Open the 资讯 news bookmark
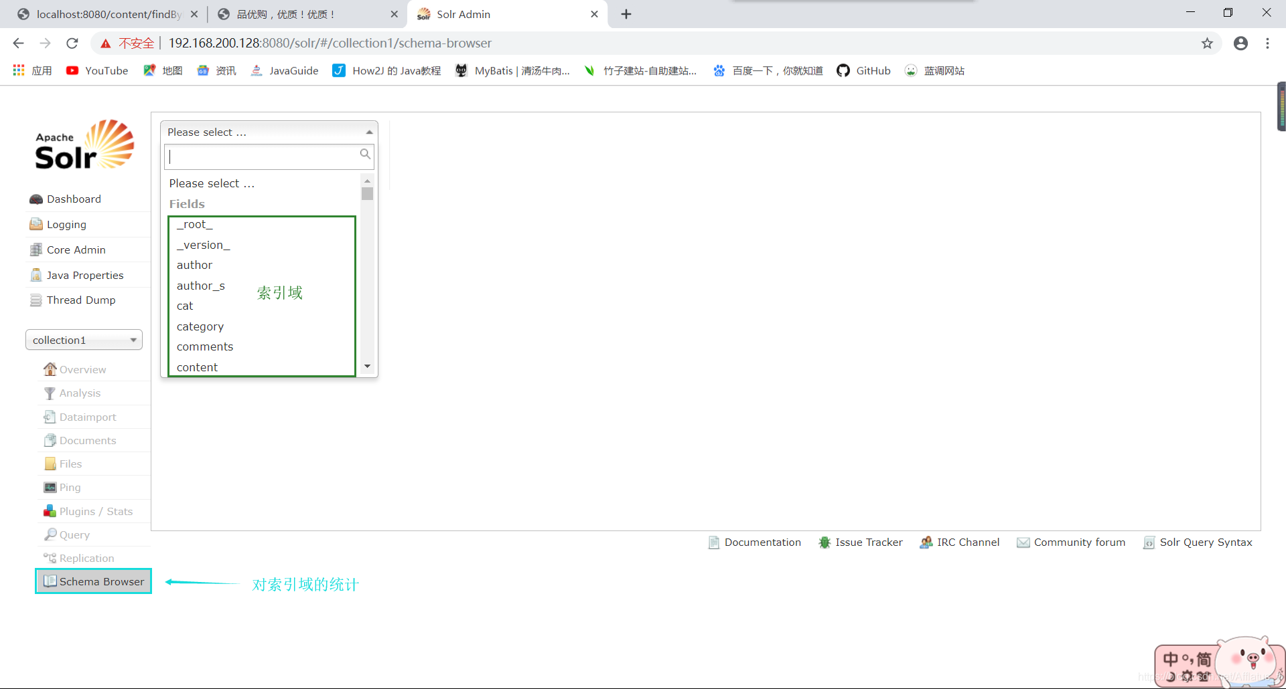The height and width of the screenshot is (689, 1286). pyautogui.click(x=216, y=71)
